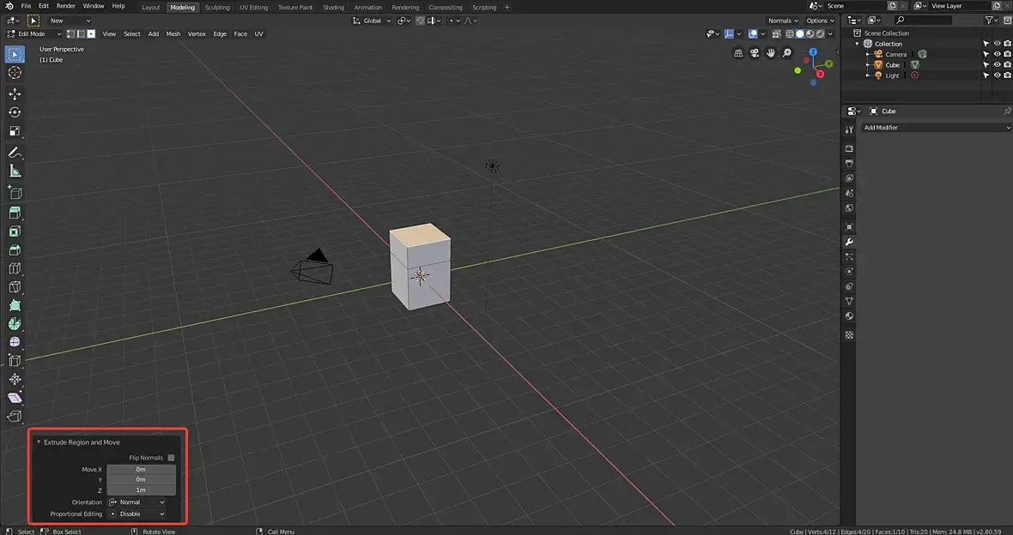Switch to the Sculpting workspace tab
Image resolution: width=1013 pixels, height=535 pixels.
click(217, 8)
